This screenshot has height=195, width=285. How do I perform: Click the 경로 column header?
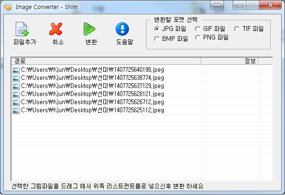pyautogui.click(x=106, y=61)
